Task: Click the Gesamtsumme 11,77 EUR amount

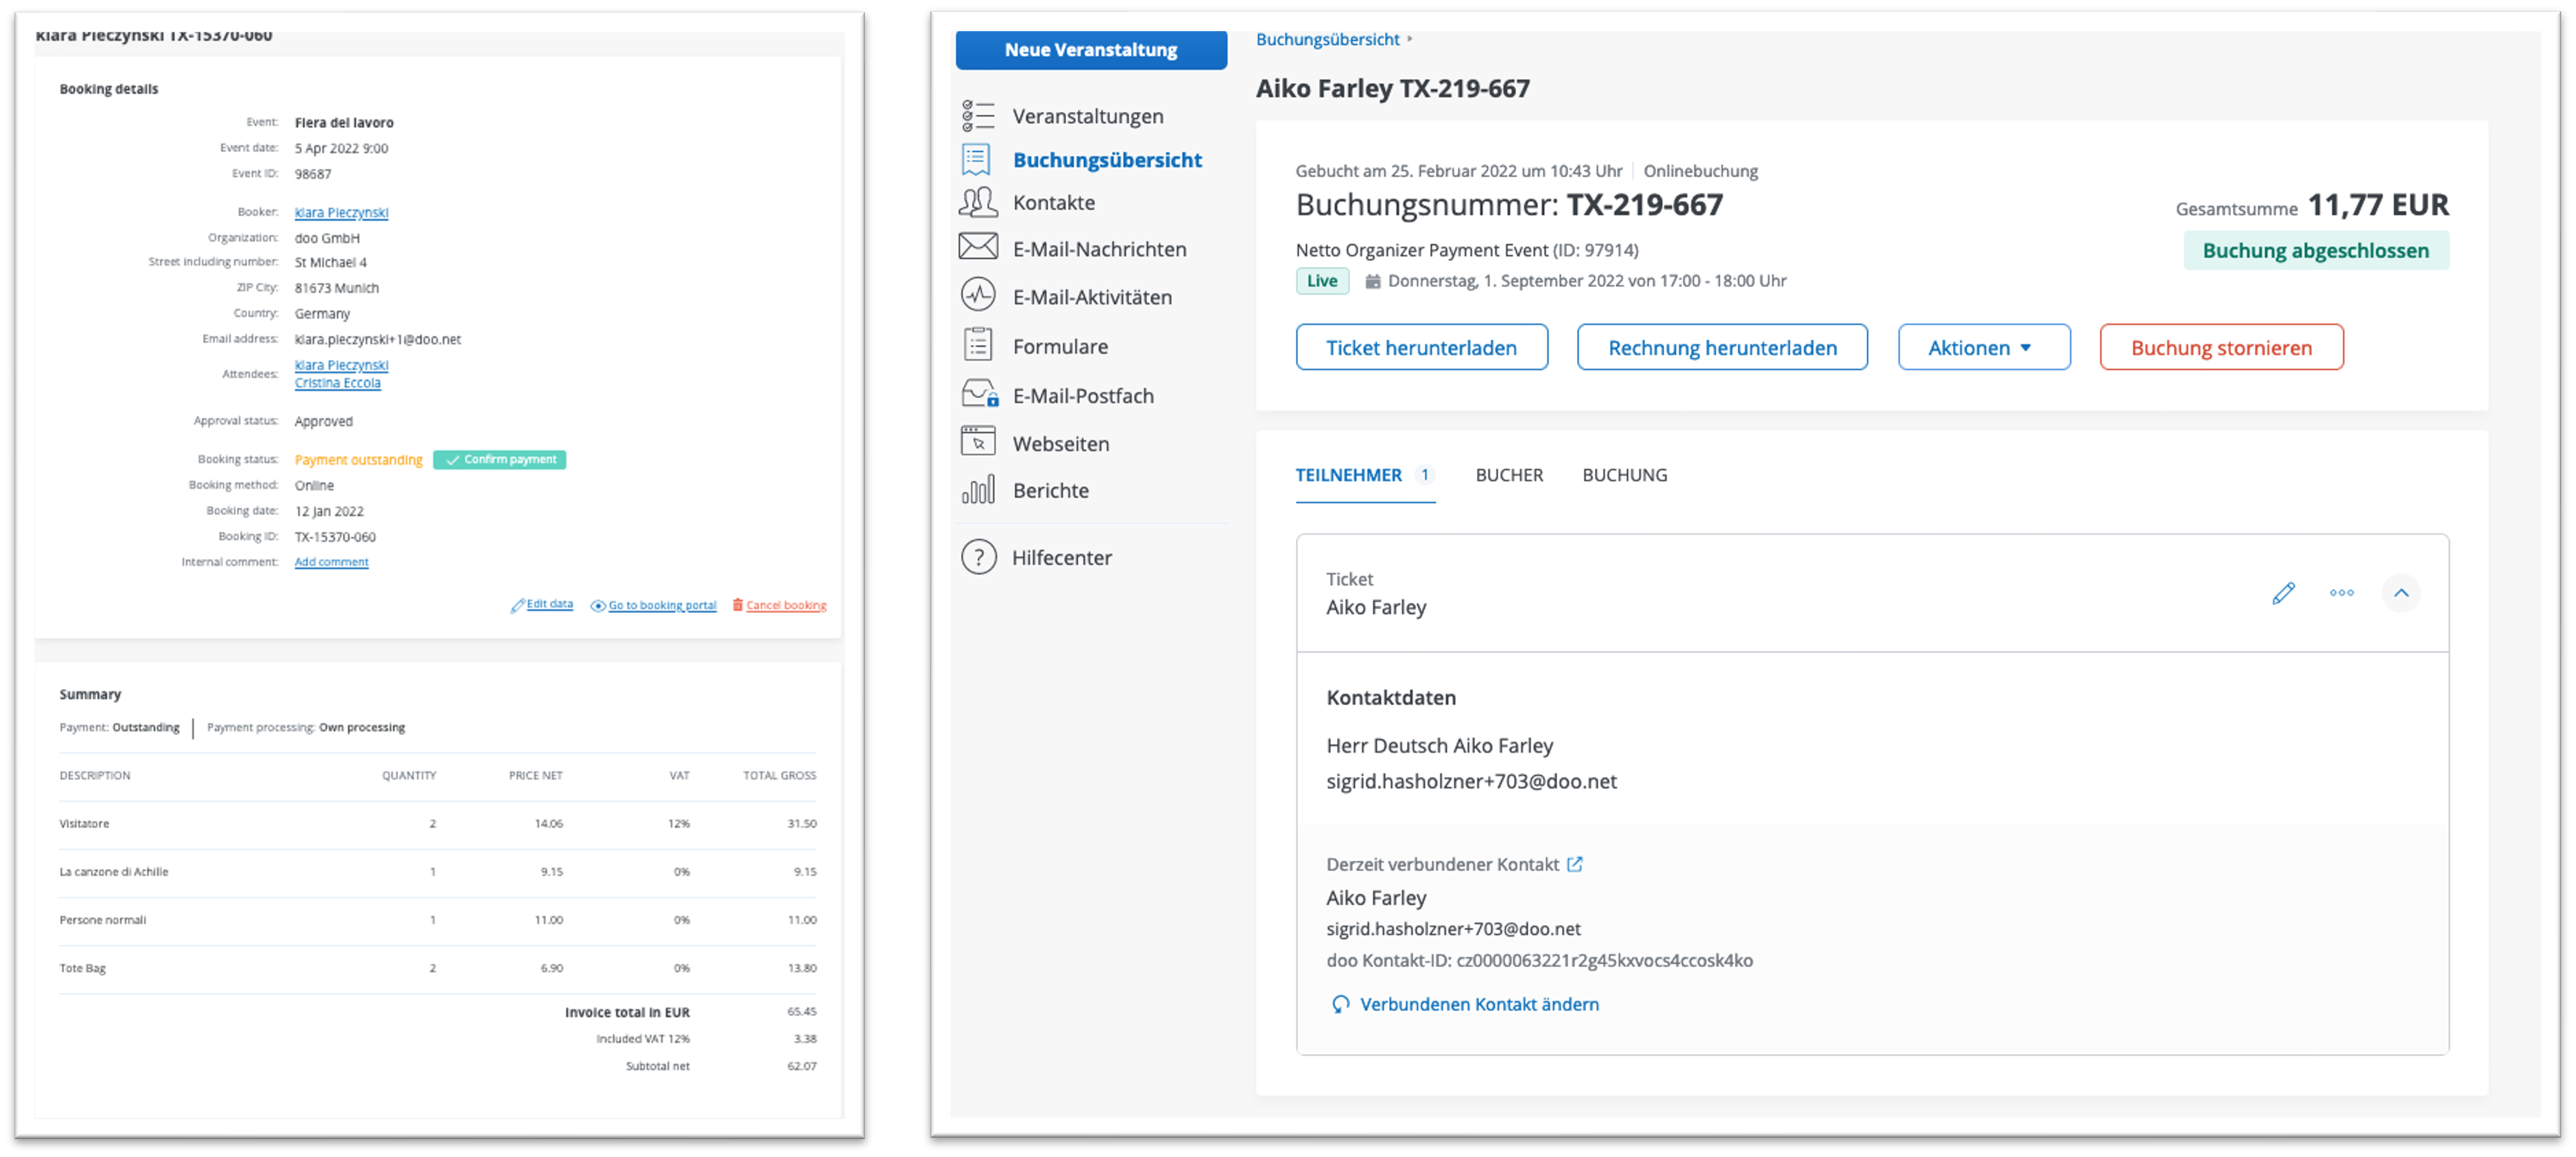Action: (x=2377, y=205)
